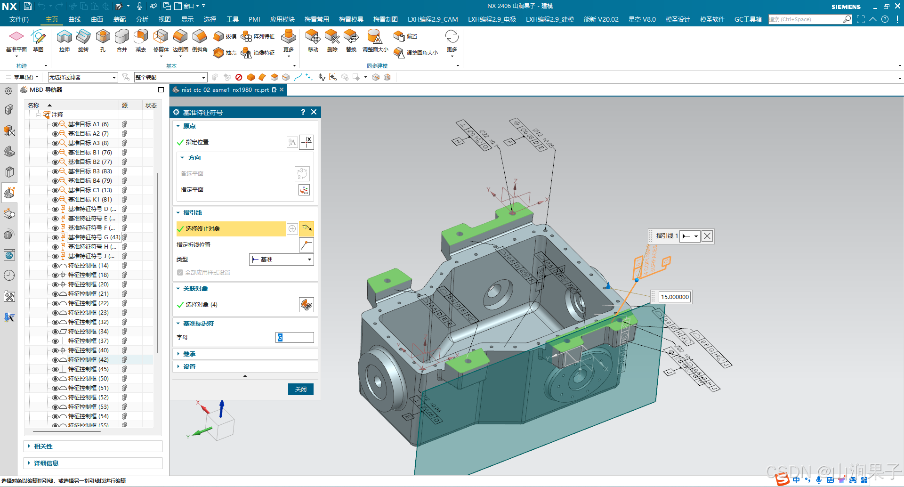Image resolution: width=904 pixels, height=487 pixels.
Task: Select the 基准平面 datum plane tool
Action: [16, 41]
